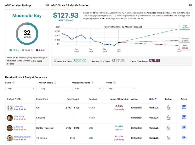Screen dimensions: 195x145
Task: Click info icon beside AMD Stock 12 Month Forecast
Action: pyautogui.click(x=190, y=5)
